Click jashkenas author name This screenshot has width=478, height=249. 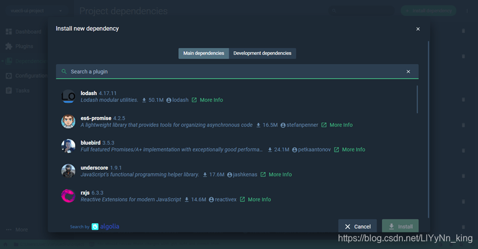coord(245,175)
